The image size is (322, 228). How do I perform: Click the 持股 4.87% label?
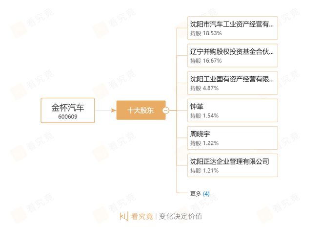click(x=204, y=89)
